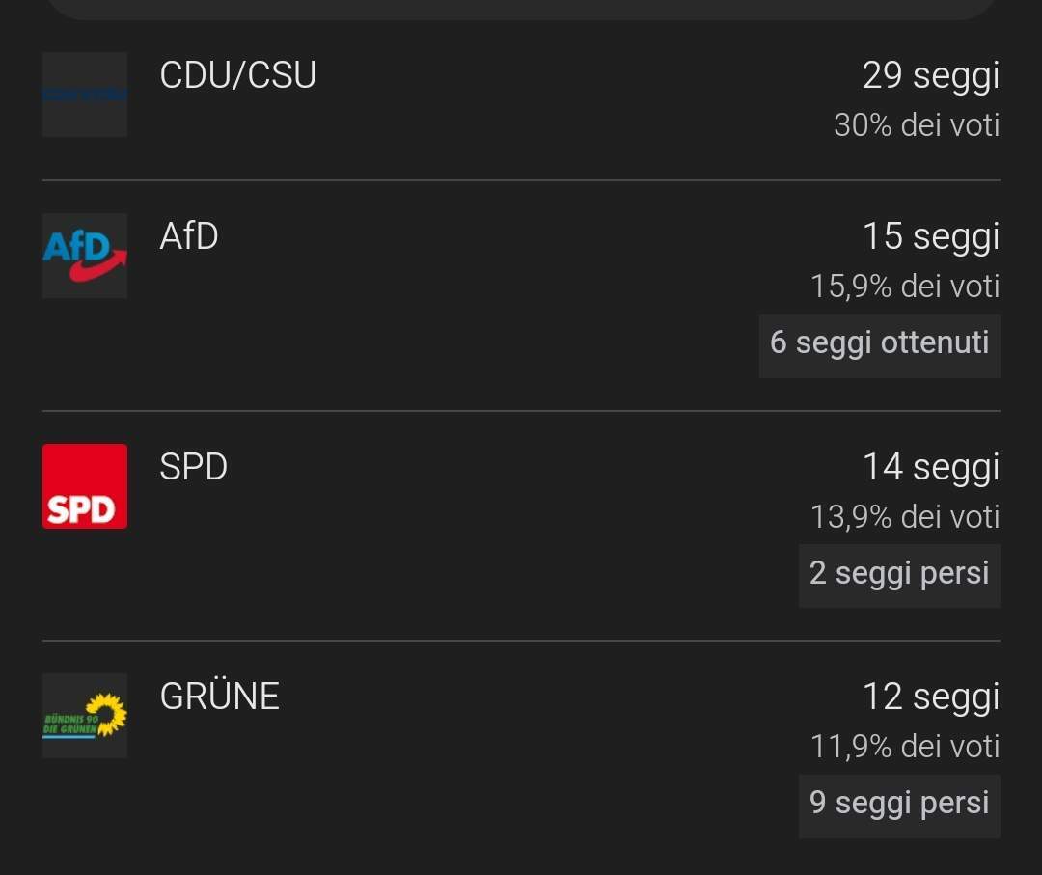Tap the red SPD logo
1042x875 pixels.
pyautogui.click(x=84, y=486)
